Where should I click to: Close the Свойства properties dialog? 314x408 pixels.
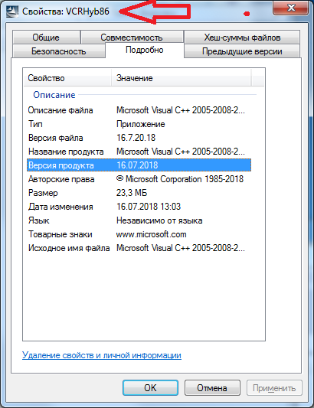pyautogui.click(x=290, y=8)
